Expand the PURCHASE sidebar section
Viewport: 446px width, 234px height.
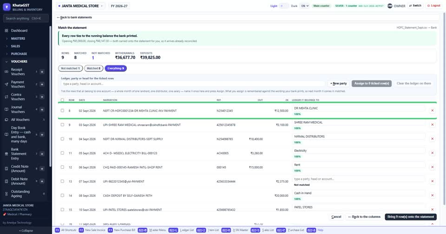click(x=19, y=54)
